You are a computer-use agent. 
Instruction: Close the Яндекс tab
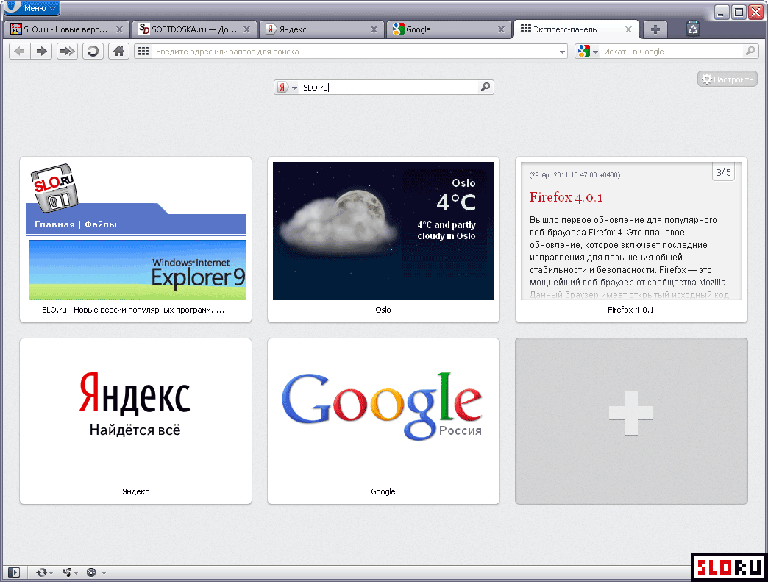click(374, 29)
